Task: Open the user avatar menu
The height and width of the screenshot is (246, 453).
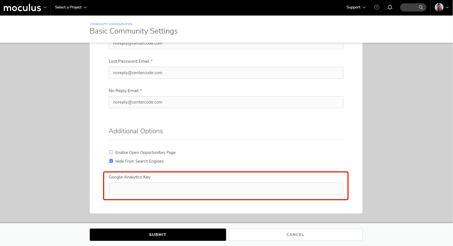Action: (x=439, y=7)
